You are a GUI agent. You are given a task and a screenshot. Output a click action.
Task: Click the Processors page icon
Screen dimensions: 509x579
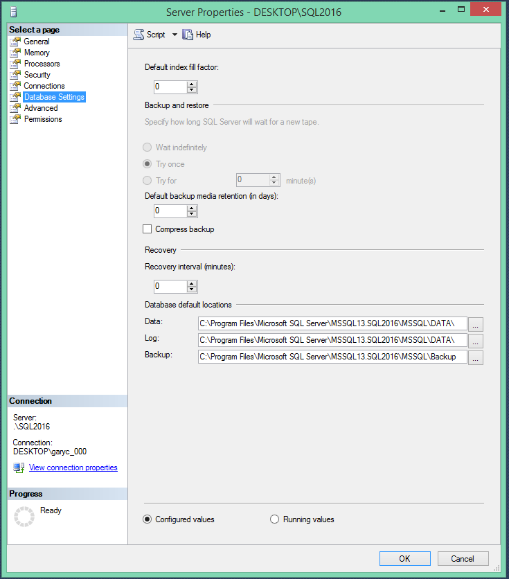point(15,64)
